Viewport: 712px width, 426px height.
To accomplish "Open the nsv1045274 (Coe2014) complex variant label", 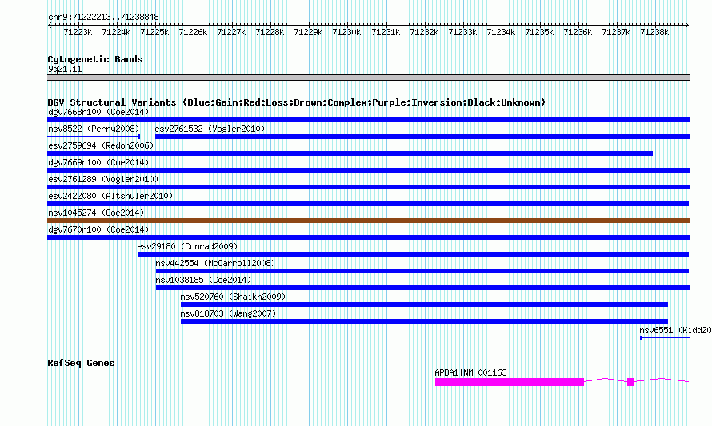I will 96,213.
